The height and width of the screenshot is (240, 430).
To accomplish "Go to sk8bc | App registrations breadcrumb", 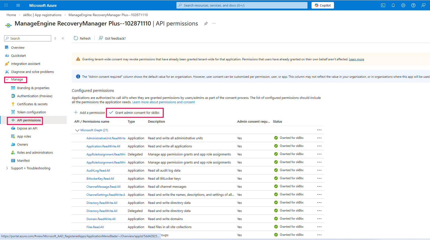I will (42, 15).
